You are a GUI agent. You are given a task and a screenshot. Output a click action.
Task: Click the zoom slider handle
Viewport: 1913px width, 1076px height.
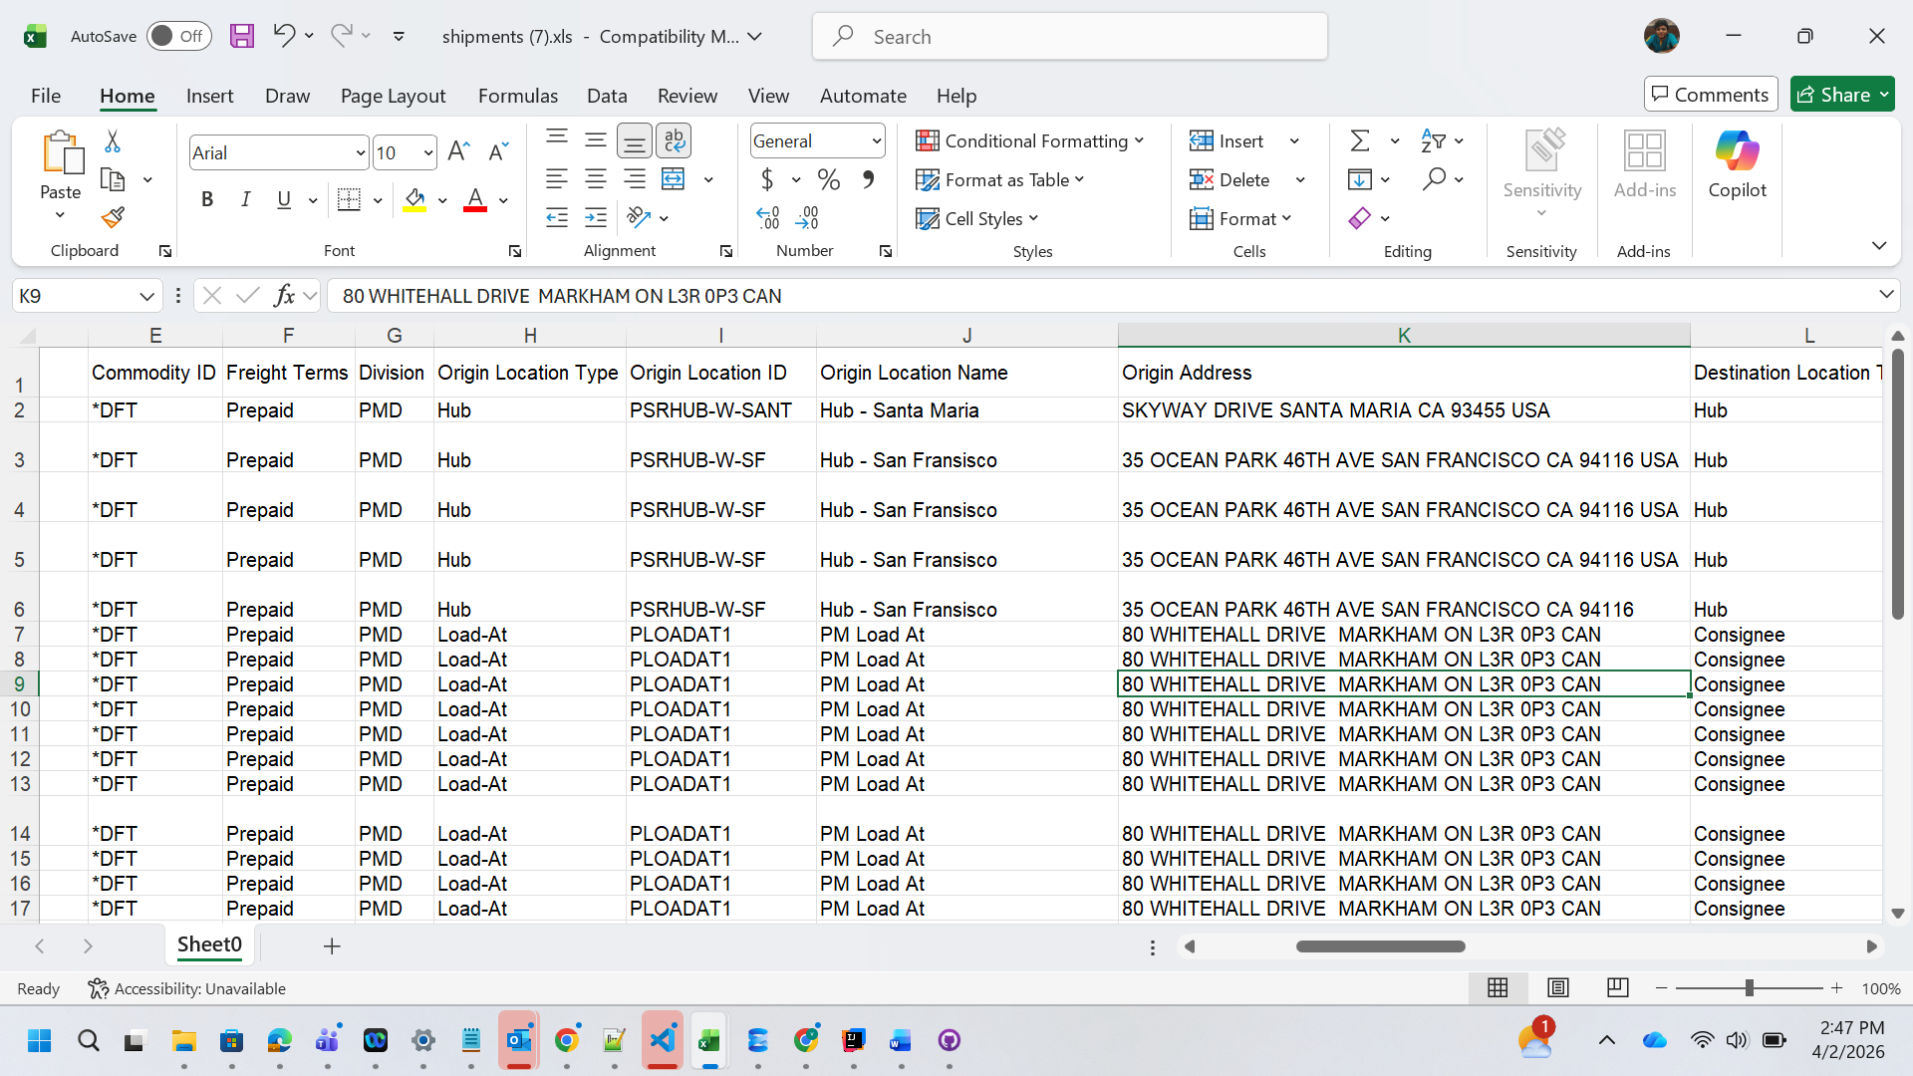point(1749,988)
